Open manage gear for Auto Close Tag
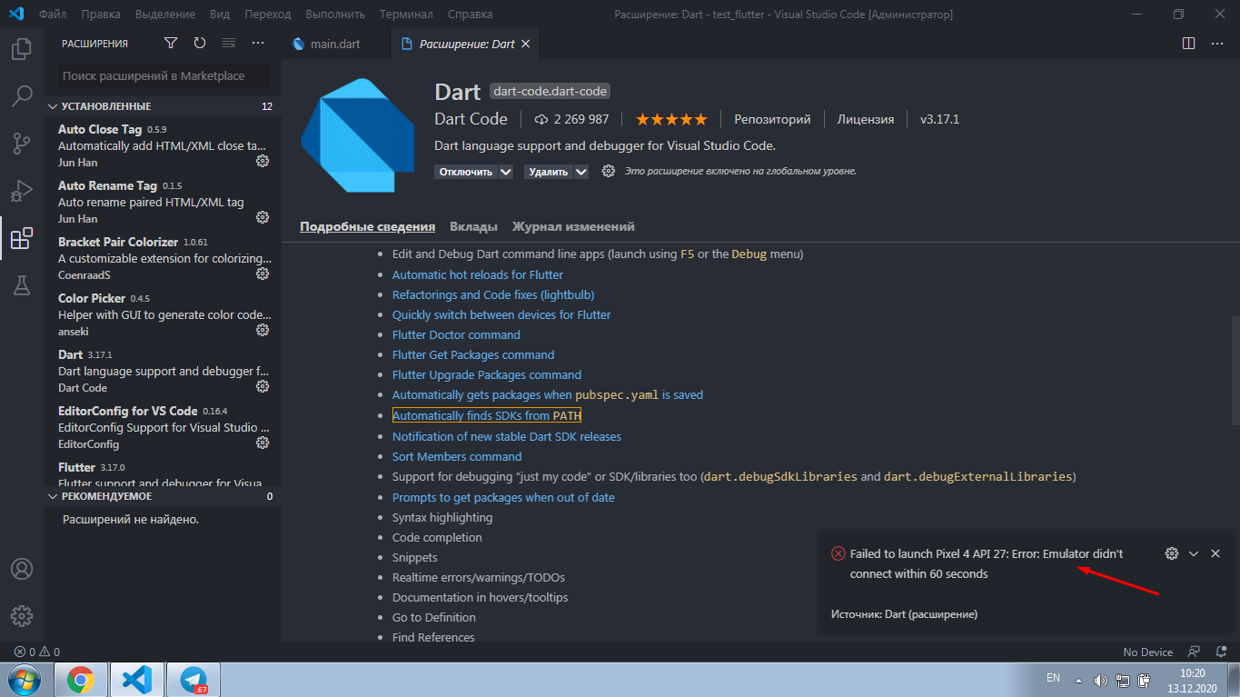The width and height of the screenshot is (1240, 697). [263, 161]
